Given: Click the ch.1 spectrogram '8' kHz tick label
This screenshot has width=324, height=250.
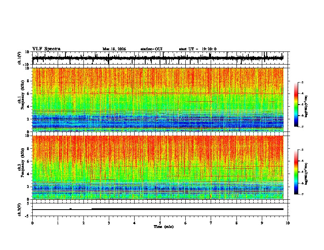Looking at the screenshot, I should point(28,81).
